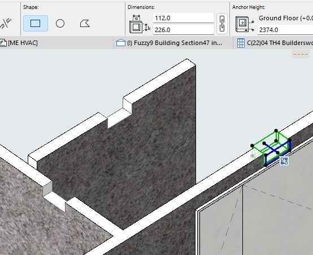This screenshot has width=313, height=255.
Task: Click the blue element info icon near opening
Action: coord(284,161)
